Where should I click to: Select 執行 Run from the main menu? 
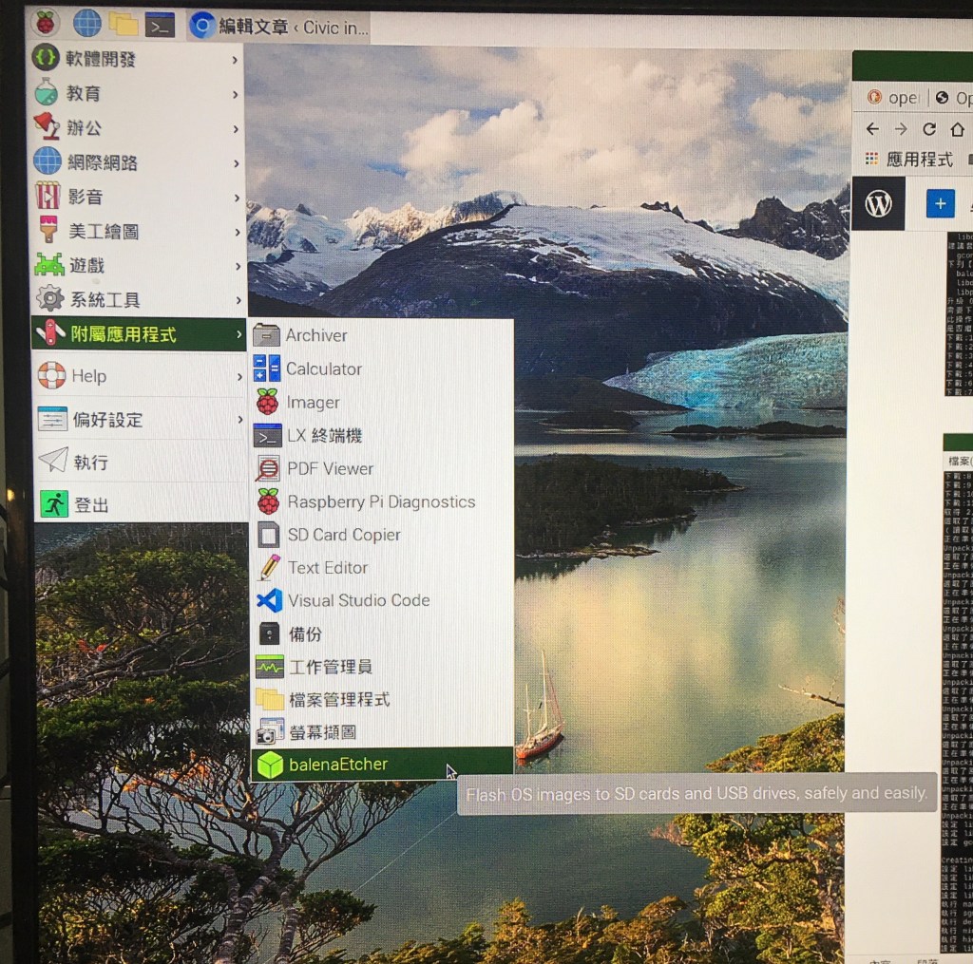pyautogui.click(x=91, y=462)
